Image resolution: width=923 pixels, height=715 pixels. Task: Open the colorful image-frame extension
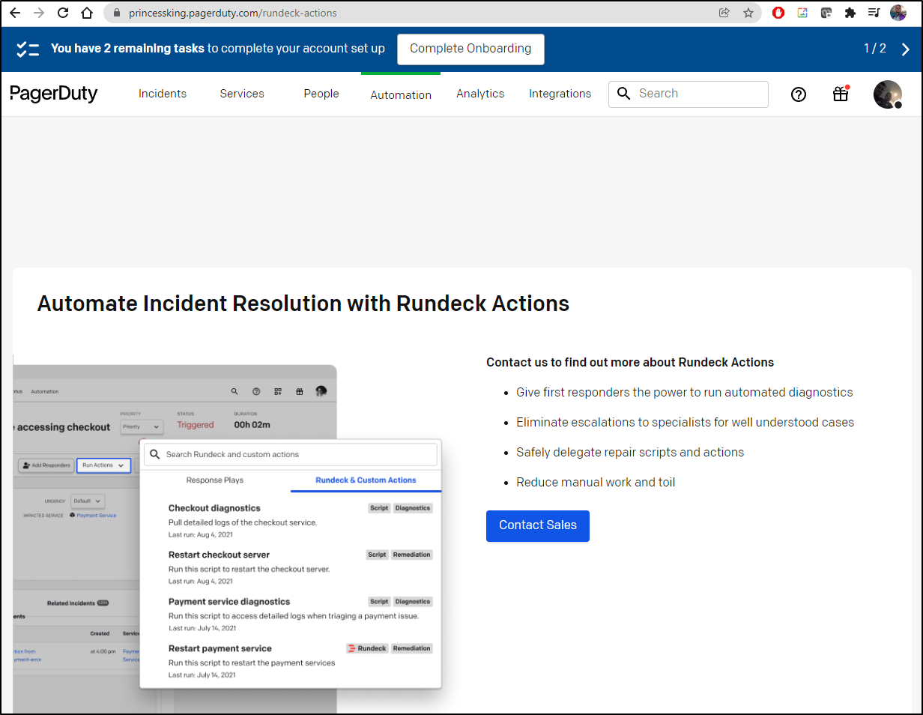click(x=802, y=13)
